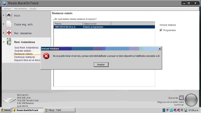Collapse the Rest. instantánea section arrow
Screen dimensions: 201x113
[x=4, y=42]
